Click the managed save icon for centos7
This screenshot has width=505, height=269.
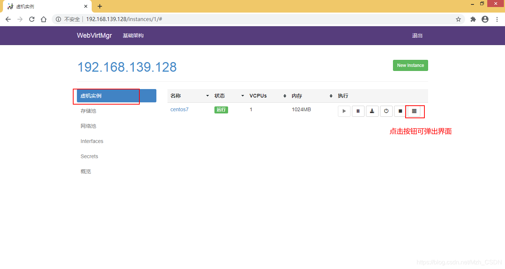tap(372, 111)
